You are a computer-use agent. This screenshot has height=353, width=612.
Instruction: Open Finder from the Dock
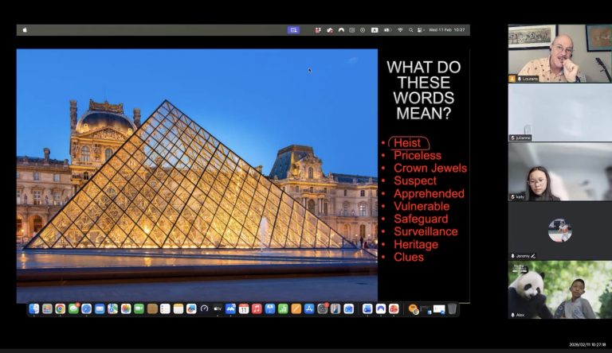click(x=34, y=308)
